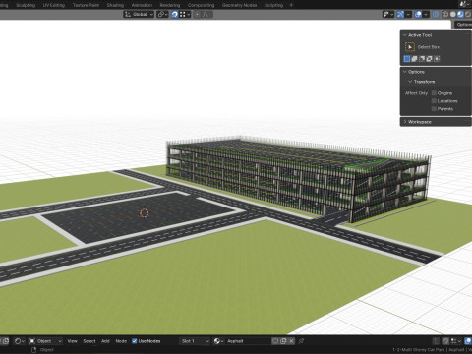This screenshot has height=354, width=472.
Task: Switch to wireframe viewport shading
Action: 445,14
